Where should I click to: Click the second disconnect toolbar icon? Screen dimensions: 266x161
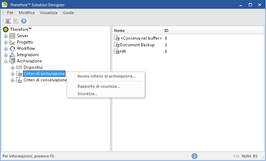[x=16, y=21]
